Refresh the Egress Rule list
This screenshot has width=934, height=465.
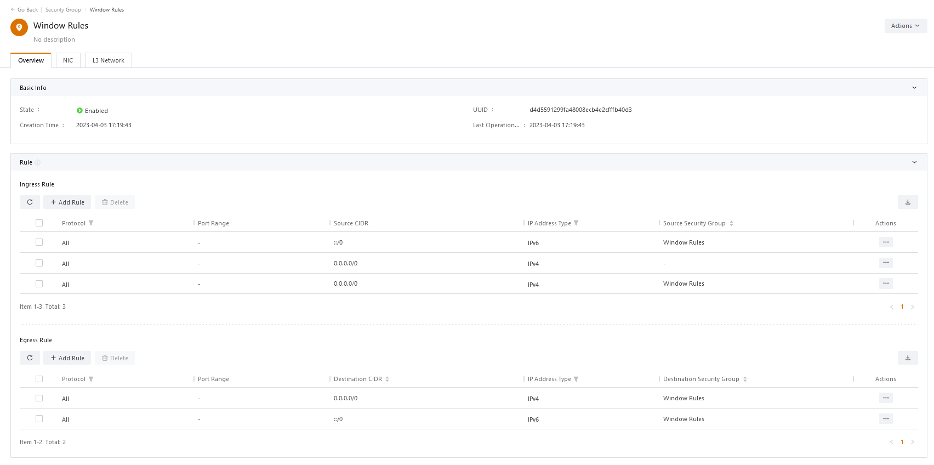pyautogui.click(x=30, y=358)
